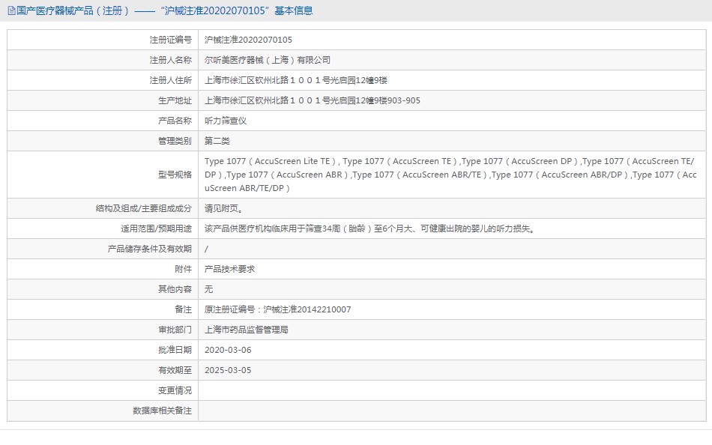Click the label 数据库相关备注

click(x=162, y=411)
